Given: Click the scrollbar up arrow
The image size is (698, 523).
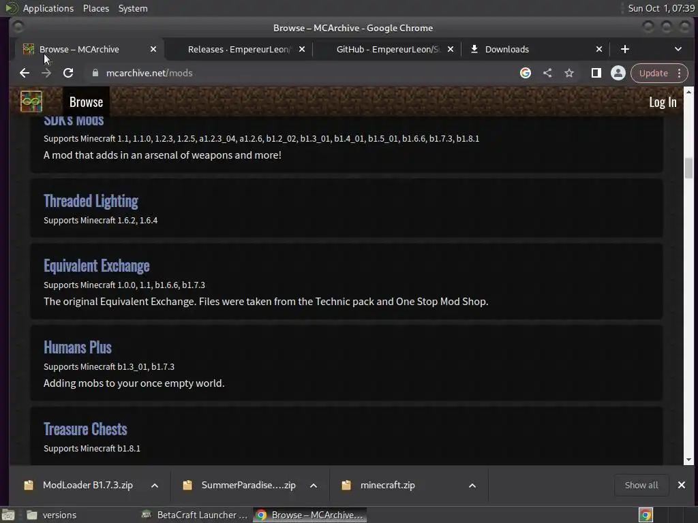Looking at the screenshot, I should point(688,92).
